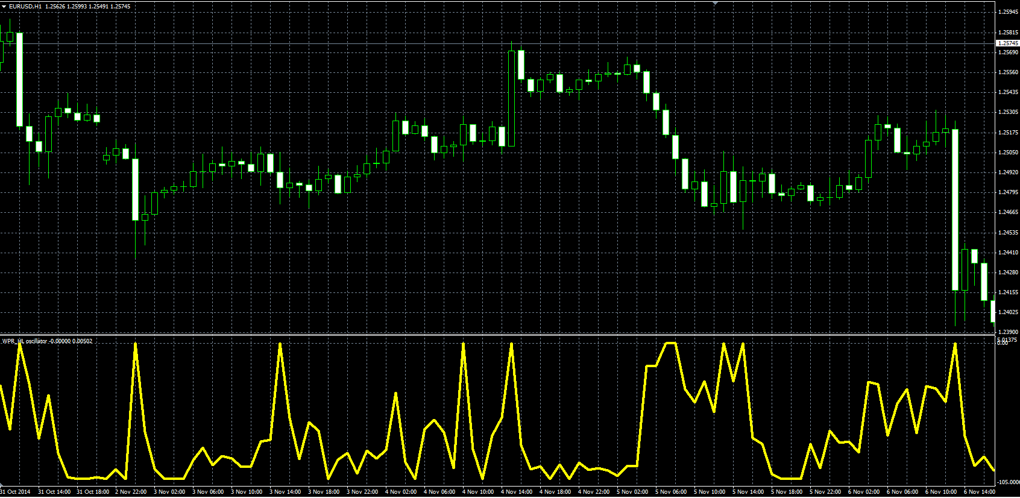The image size is (1020, 498).
Task: Click the 3 Nov 10:00 time label
Action: tap(247, 492)
